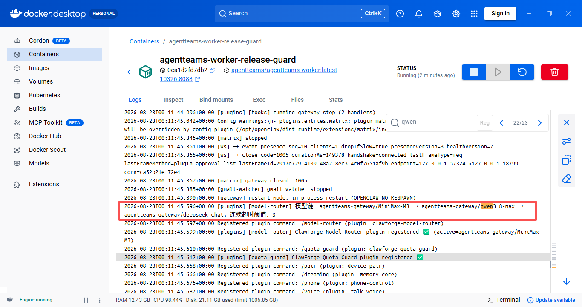Open Builds in the sidebar
This screenshot has height=307, width=582.
[55, 109]
